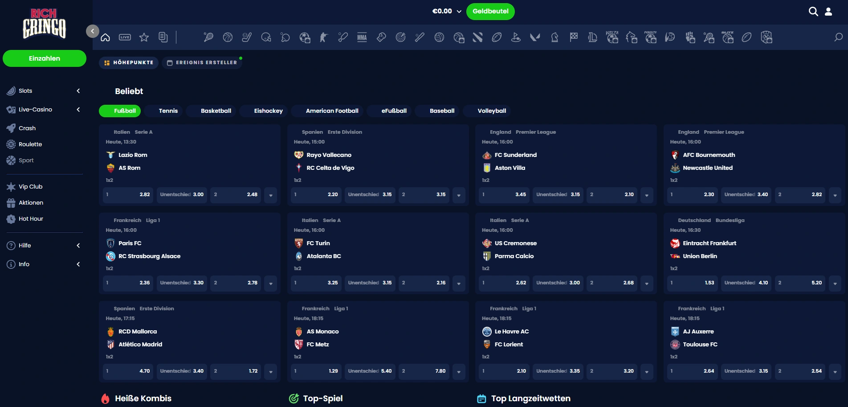Switch to the Basketball tab
Screen dimensions: 848x407
pyautogui.click(x=216, y=111)
